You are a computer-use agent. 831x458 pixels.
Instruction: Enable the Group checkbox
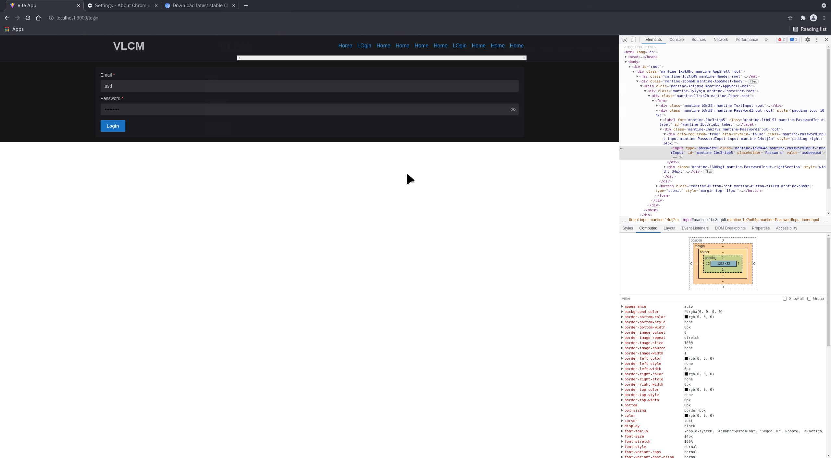point(809,299)
